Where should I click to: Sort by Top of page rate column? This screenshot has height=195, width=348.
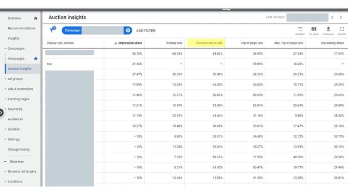[252, 43]
